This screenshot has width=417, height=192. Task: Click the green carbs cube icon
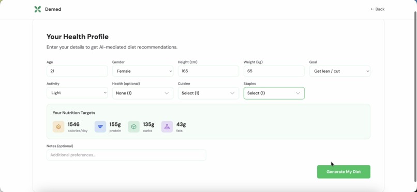pyautogui.click(x=134, y=127)
